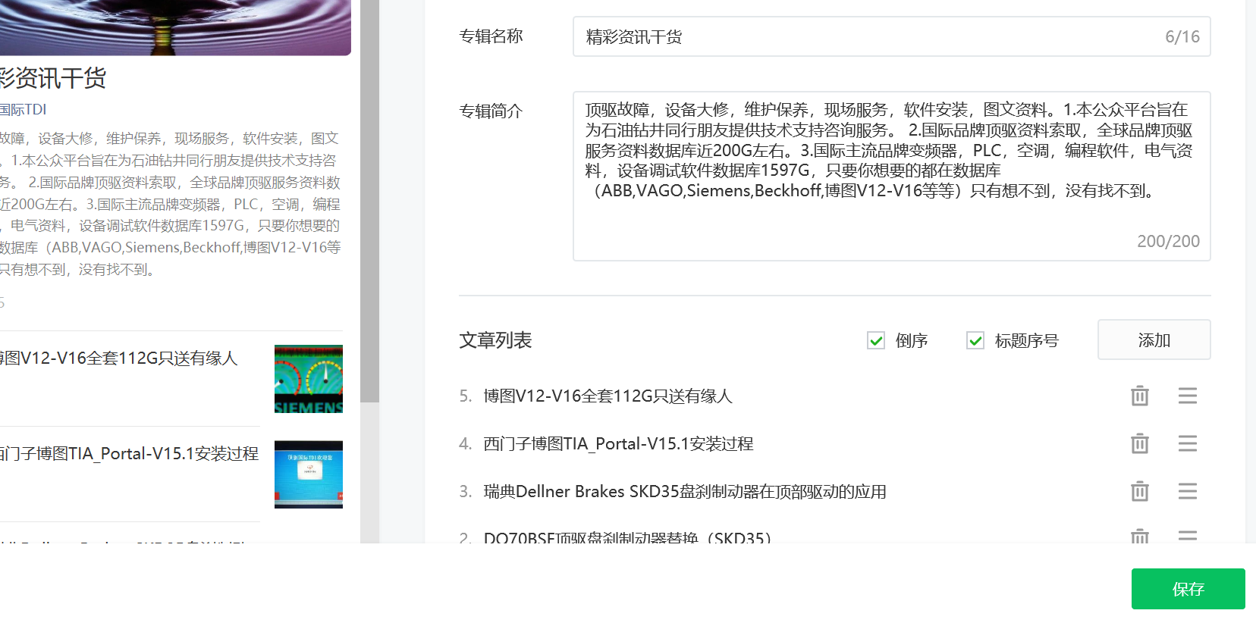Viewport: 1256px width, 626px height.
Task: Delete article 2 DQ70BSF with trash icon
Action: coord(1139,536)
